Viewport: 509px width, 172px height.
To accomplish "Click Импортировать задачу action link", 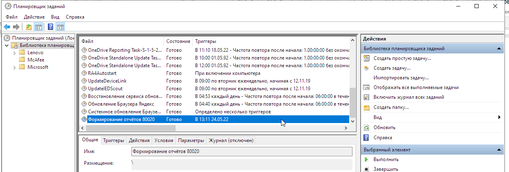I will point(401,78).
